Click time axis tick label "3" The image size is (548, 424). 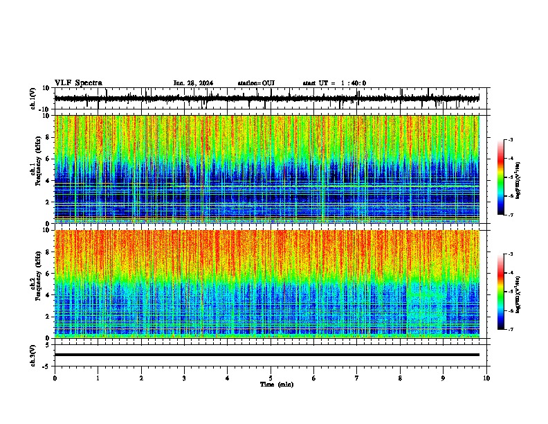pyautogui.click(x=184, y=378)
